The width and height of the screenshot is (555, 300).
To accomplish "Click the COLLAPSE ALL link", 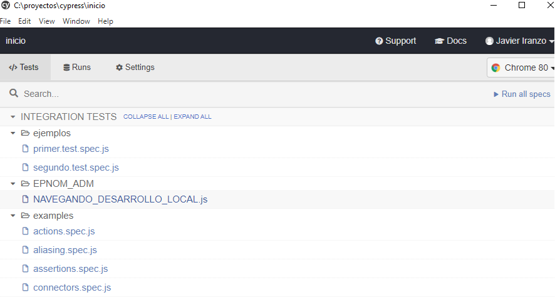I will pos(146,117).
